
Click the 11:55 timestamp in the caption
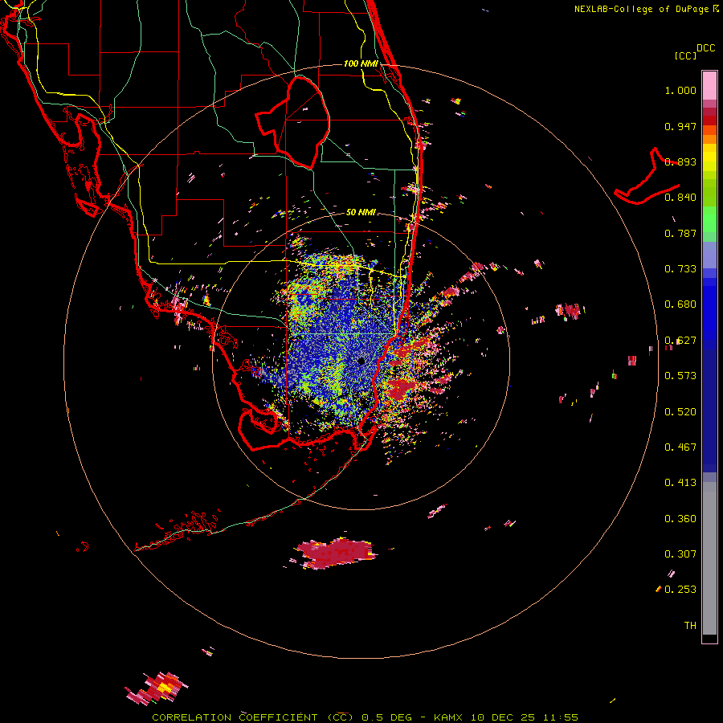(x=561, y=717)
